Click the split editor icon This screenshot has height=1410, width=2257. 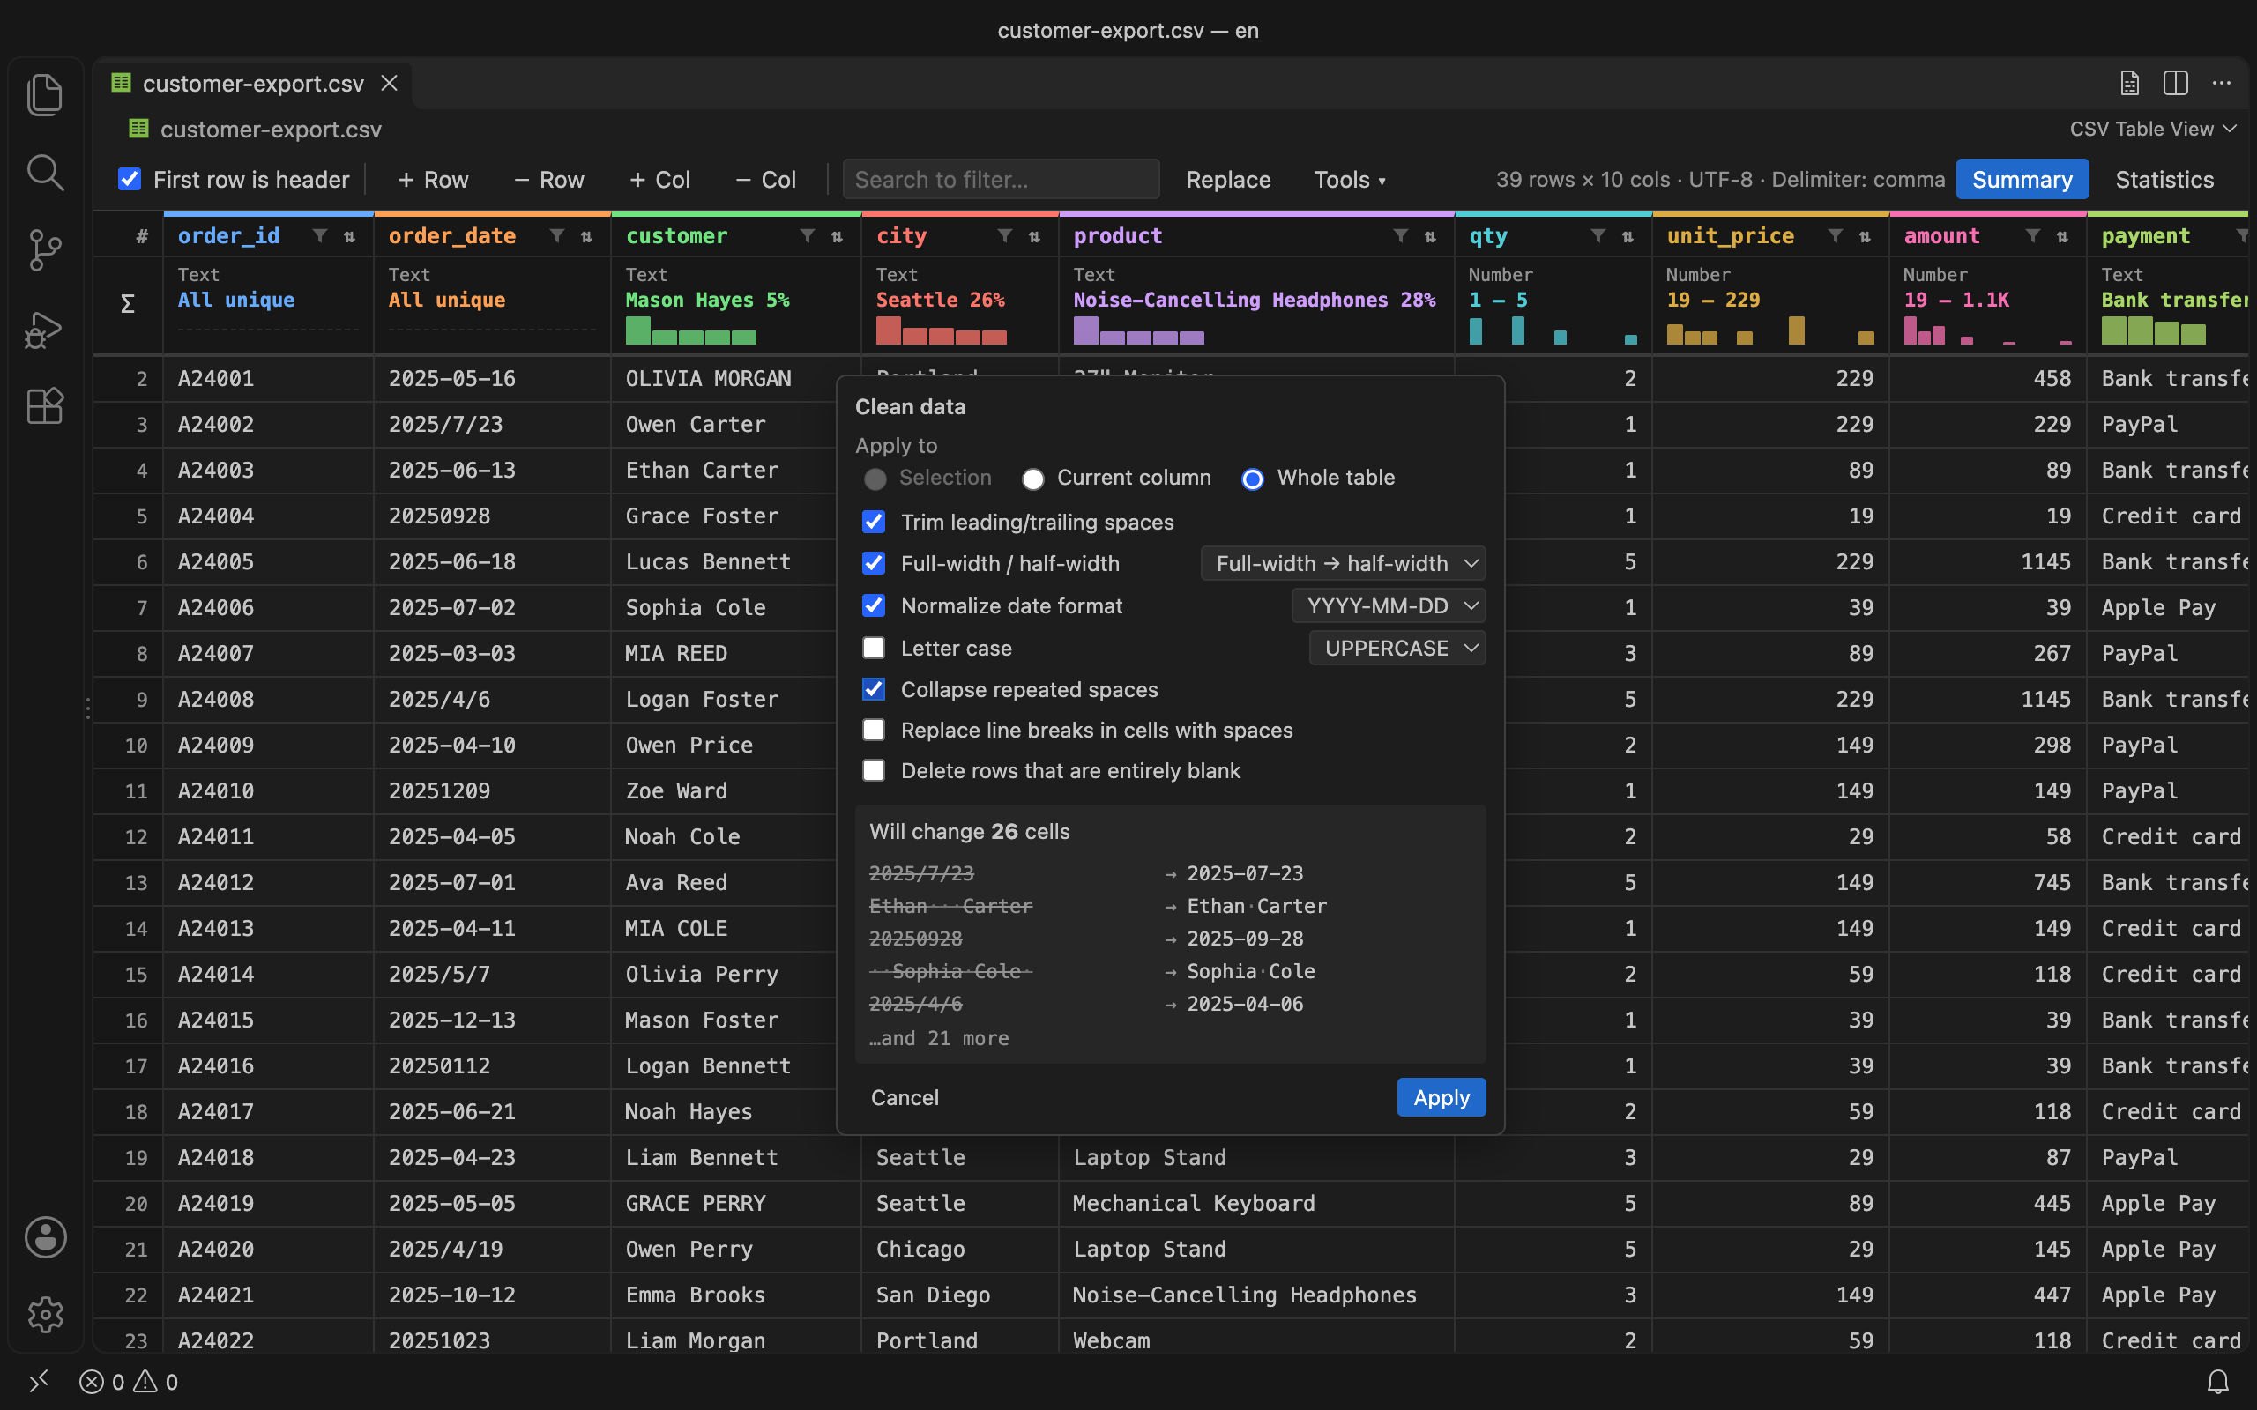pos(2175,83)
